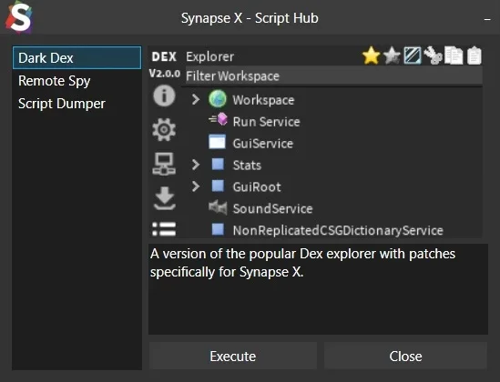
Task: Click the Close button
Action: [405, 356]
